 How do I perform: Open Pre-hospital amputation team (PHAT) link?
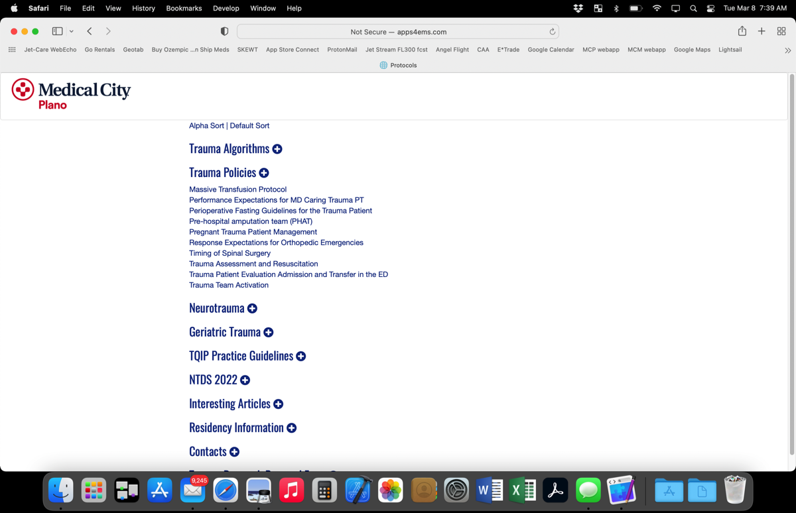pos(251,221)
